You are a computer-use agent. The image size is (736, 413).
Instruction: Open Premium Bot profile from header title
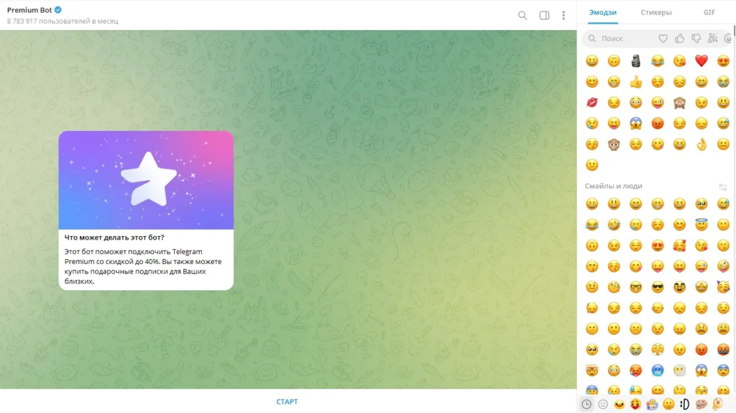click(x=29, y=10)
